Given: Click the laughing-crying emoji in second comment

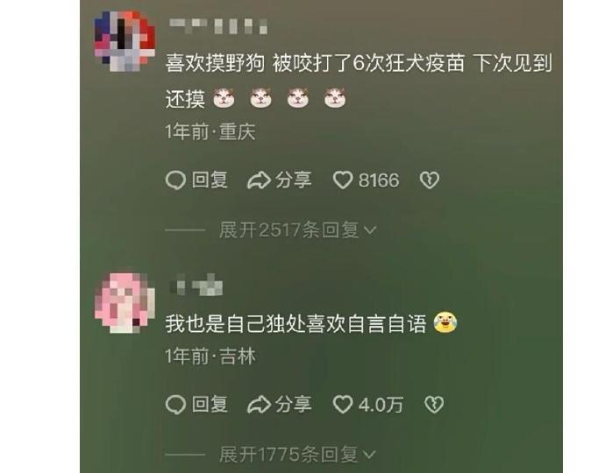Looking at the screenshot, I should point(445,322).
